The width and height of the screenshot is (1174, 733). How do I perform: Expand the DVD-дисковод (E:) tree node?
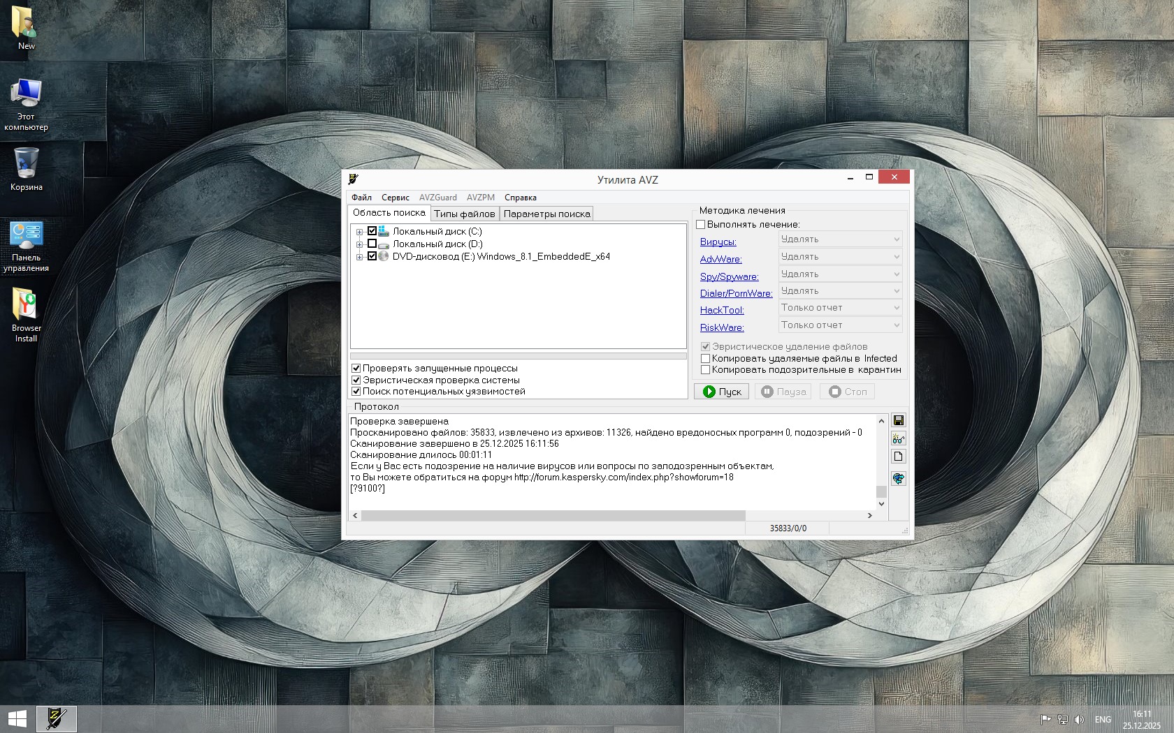[x=359, y=257]
